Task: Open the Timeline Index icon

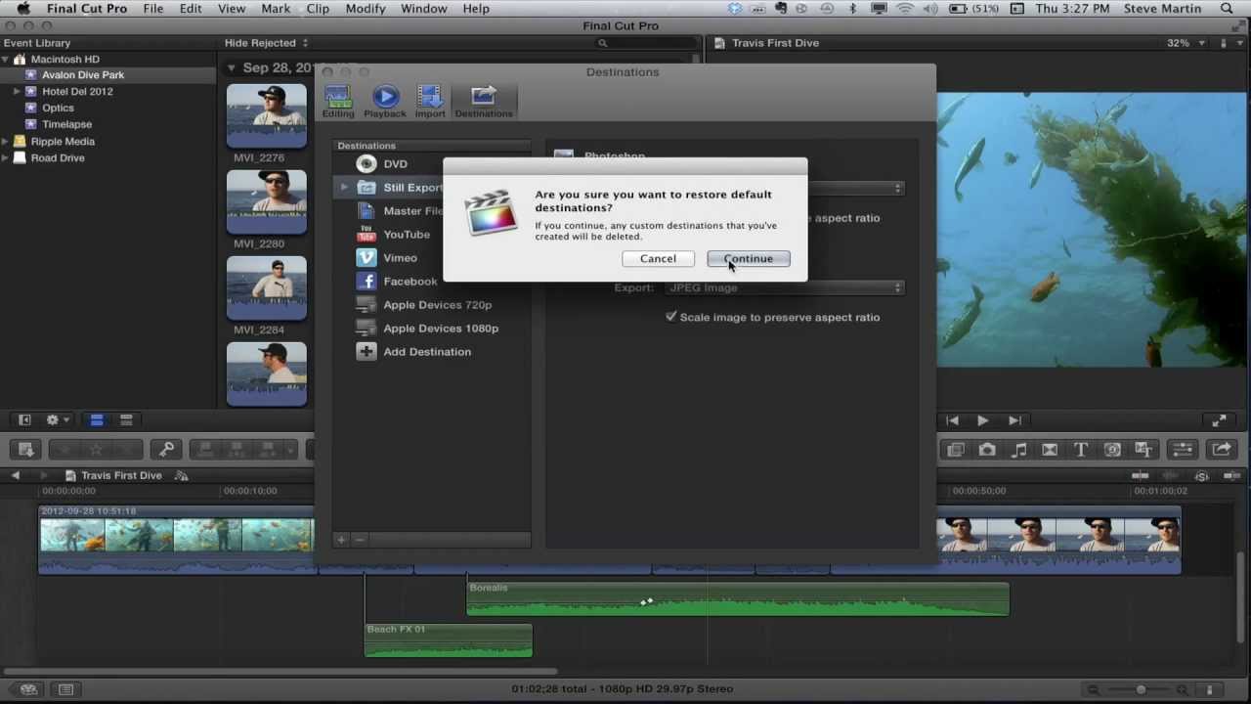Action: [x=65, y=689]
